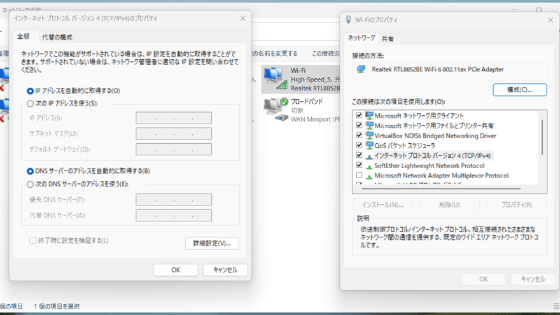The image size is (560, 315).
Task: Select use the following DNS server radio
Action: 31,185
